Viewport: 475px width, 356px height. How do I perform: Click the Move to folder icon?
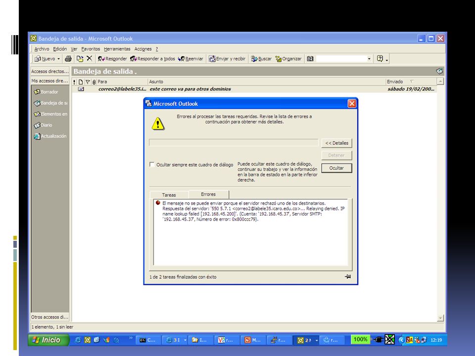pyautogui.click(x=80, y=59)
